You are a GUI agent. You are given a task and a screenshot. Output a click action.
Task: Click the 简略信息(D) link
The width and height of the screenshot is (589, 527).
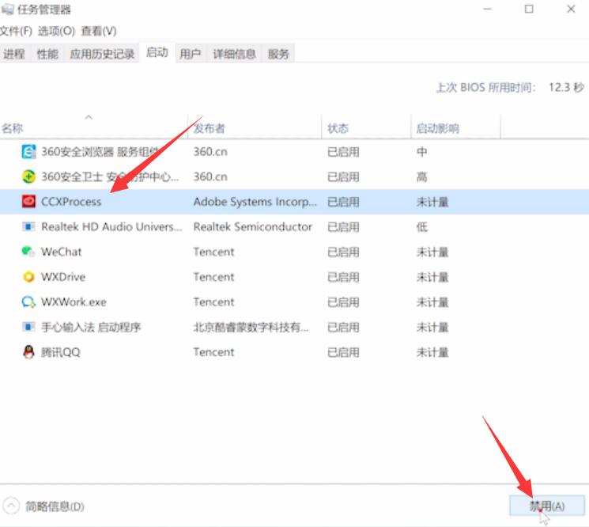55,506
